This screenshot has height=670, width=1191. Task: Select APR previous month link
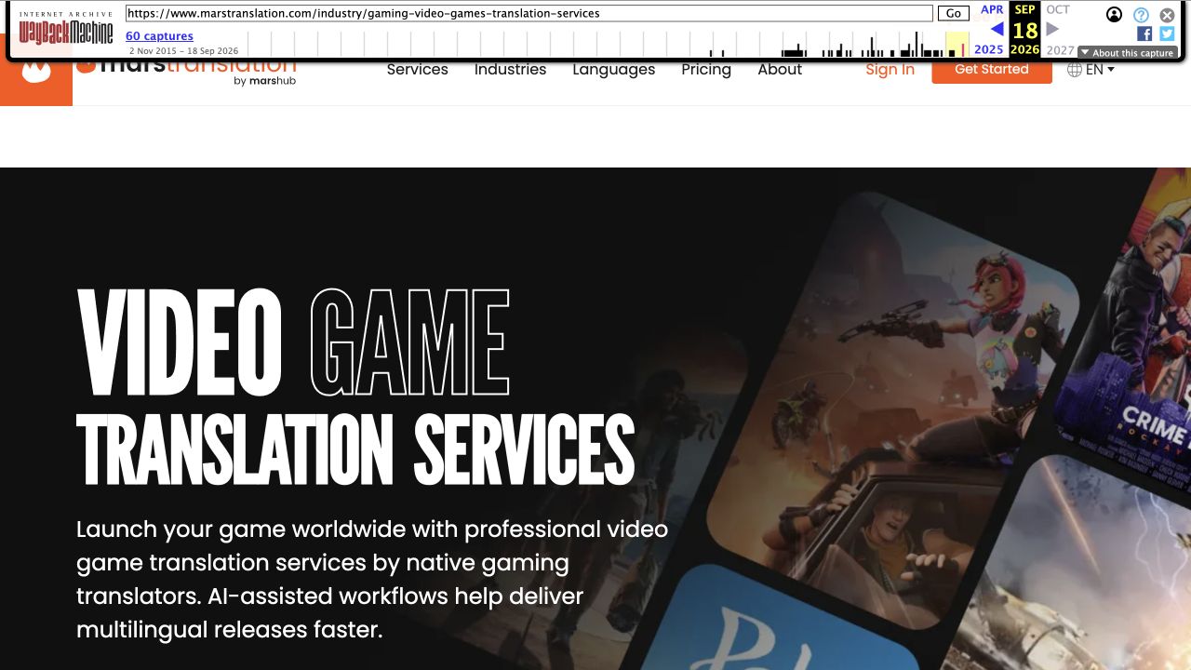click(x=992, y=9)
